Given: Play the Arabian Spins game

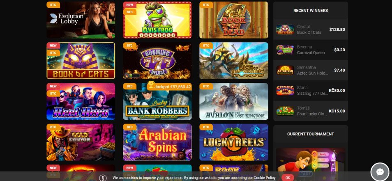Looking at the screenshot, I should [x=157, y=142].
